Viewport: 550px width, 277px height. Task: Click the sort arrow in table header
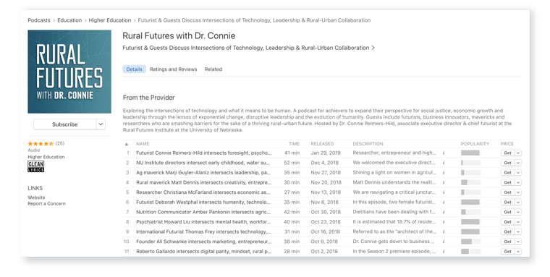pos(127,144)
